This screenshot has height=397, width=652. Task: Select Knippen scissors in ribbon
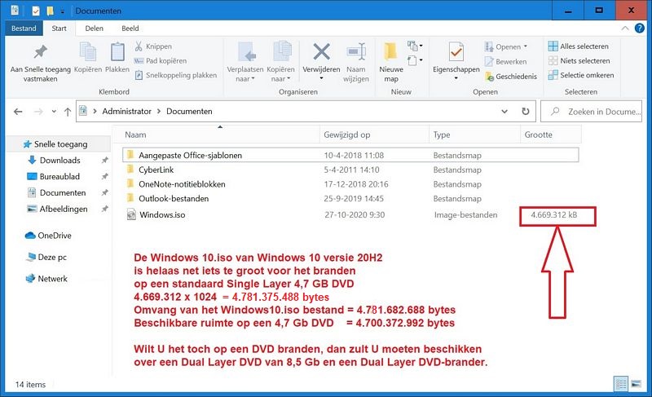click(153, 46)
